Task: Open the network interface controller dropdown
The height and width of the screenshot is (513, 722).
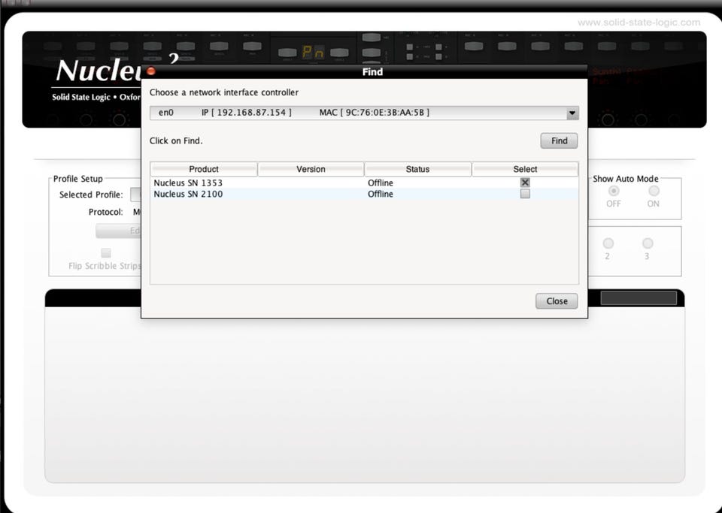Action: point(572,113)
